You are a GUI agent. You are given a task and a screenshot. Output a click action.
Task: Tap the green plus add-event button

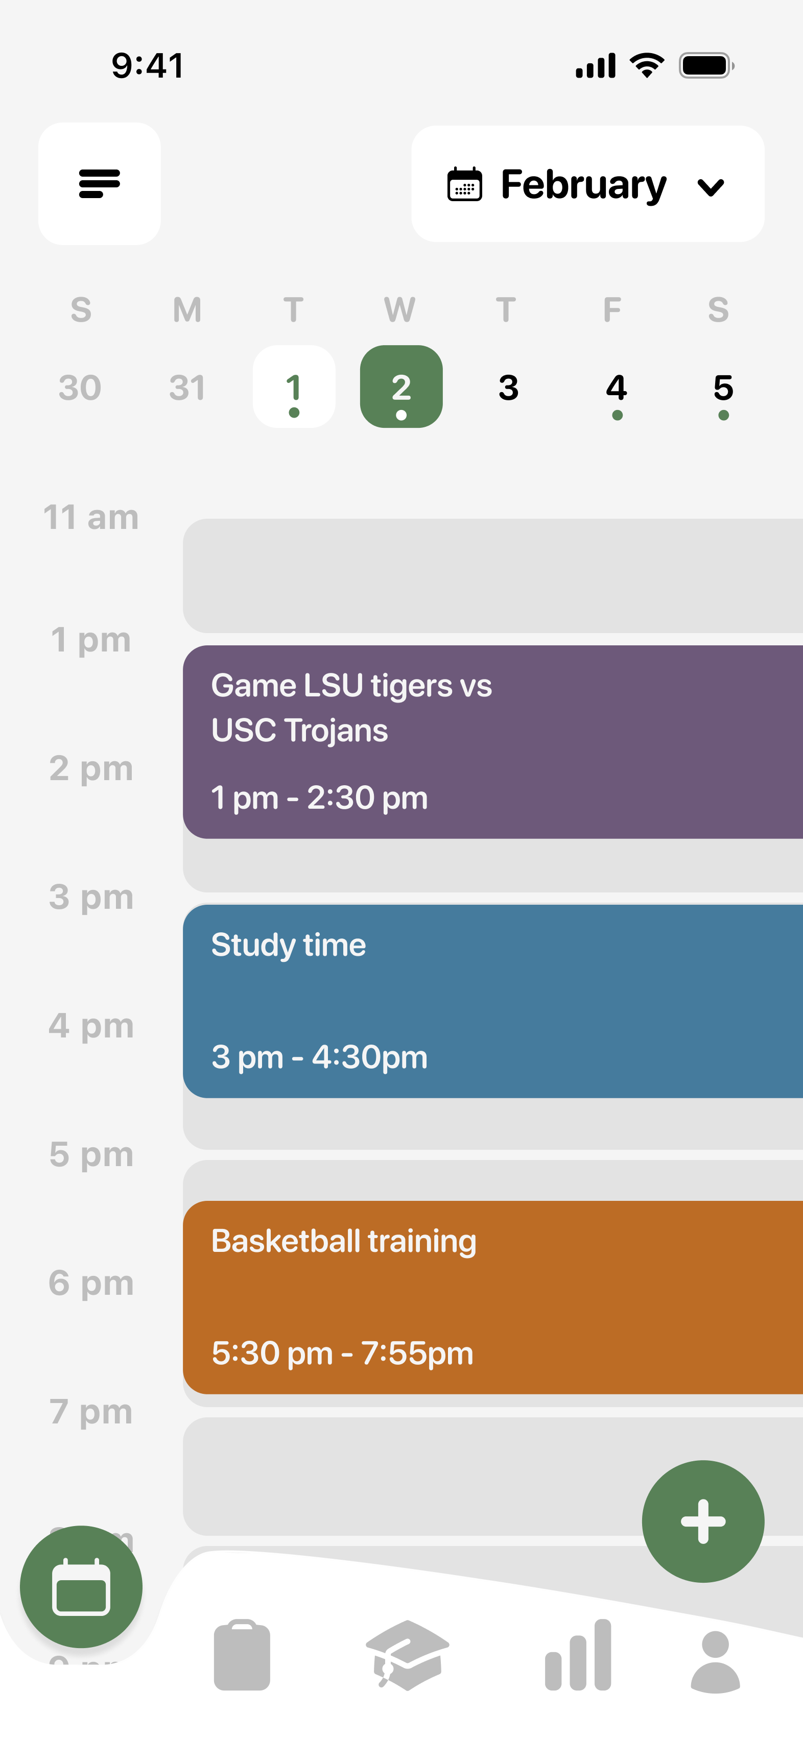pyautogui.click(x=703, y=1521)
